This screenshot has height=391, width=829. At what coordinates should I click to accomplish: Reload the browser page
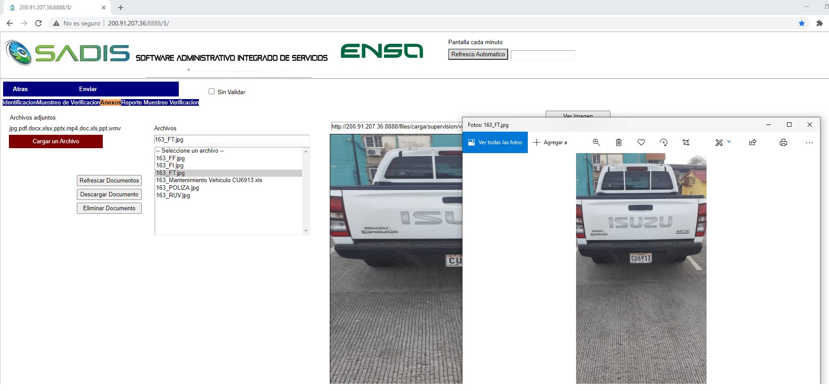[38, 23]
